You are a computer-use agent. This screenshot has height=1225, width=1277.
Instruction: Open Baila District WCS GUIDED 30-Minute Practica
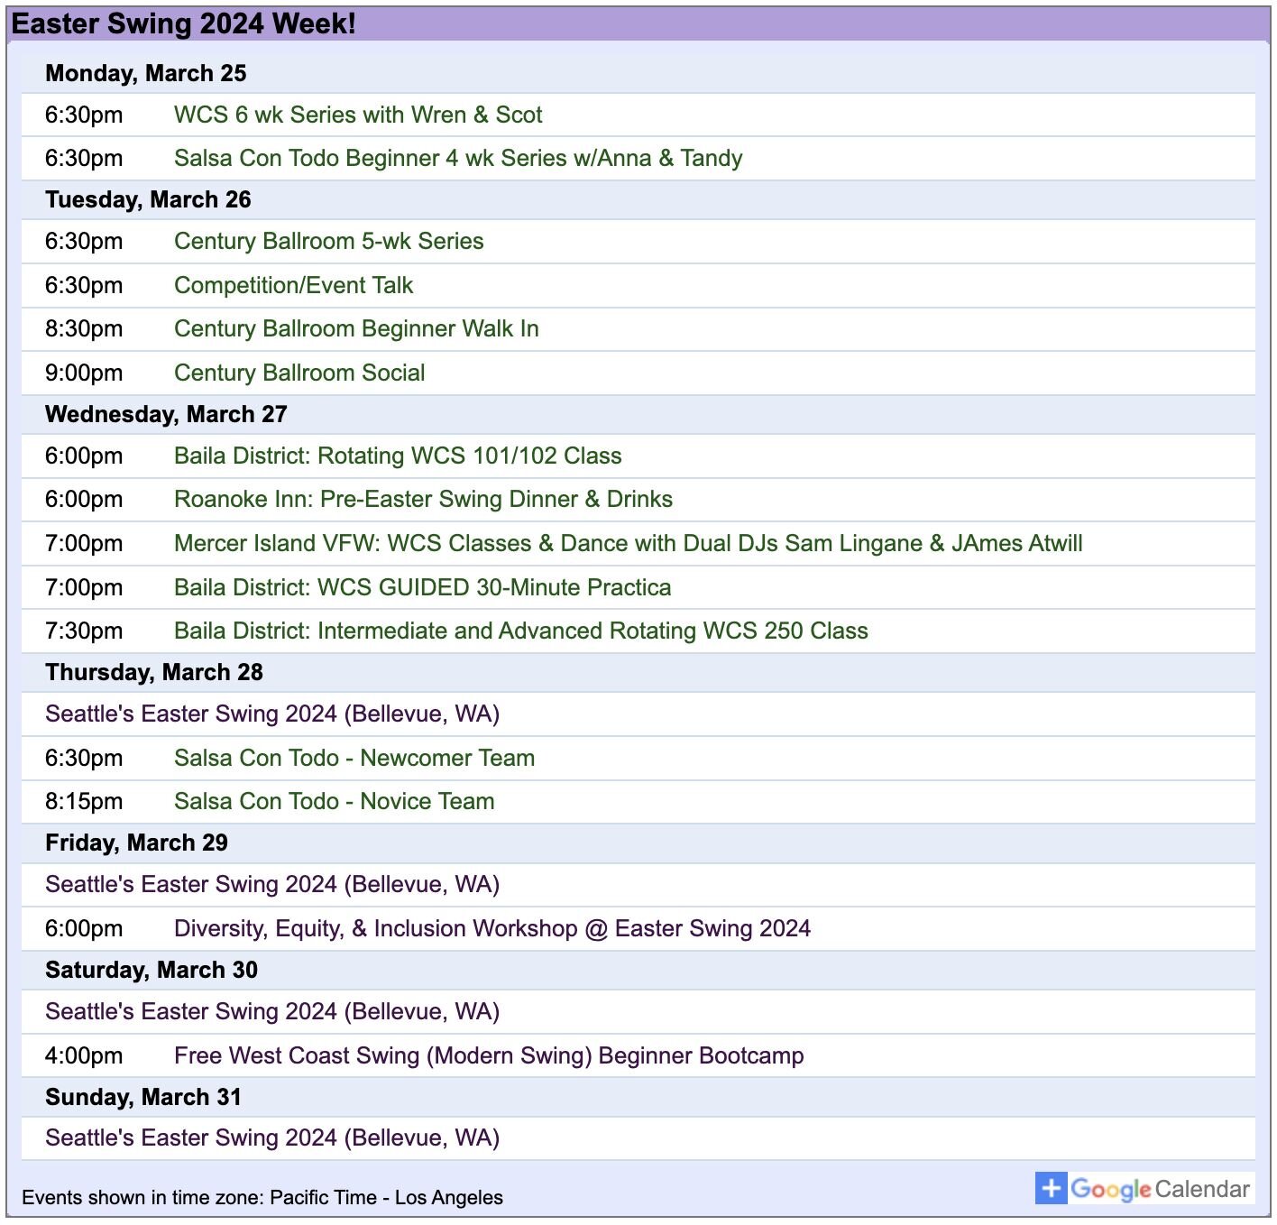point(422,587)
